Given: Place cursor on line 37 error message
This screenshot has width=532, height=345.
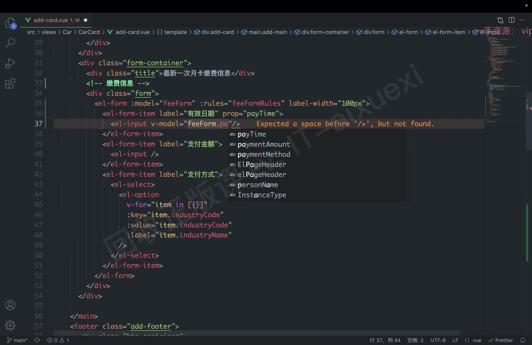Looking at the screenshot, I should pos(345,124).
